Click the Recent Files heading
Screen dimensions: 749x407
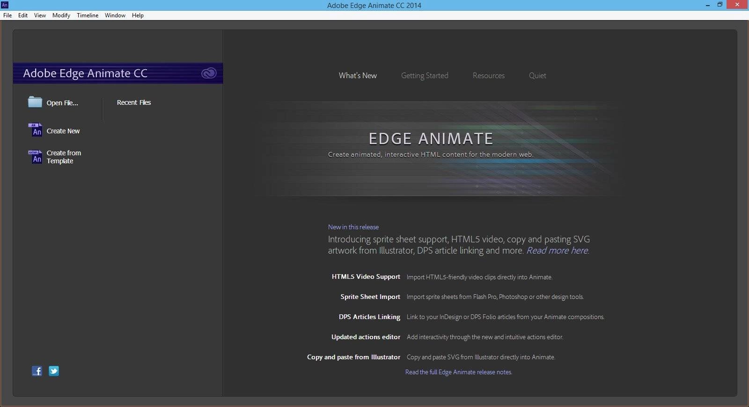pyautogui.click(x=134, y=102)
